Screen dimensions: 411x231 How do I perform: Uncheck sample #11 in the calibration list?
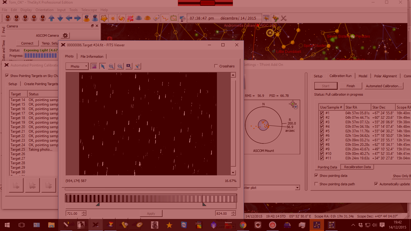pyautogui.click(x=322, y=158)
